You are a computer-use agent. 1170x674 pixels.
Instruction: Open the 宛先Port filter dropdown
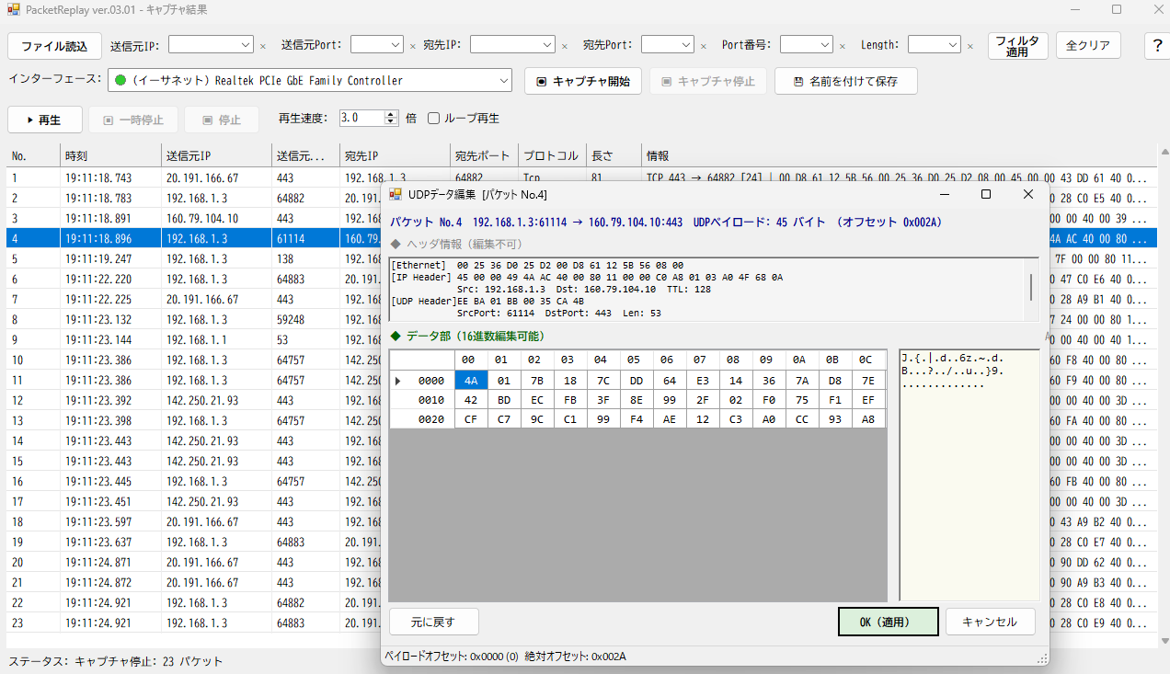686,44
